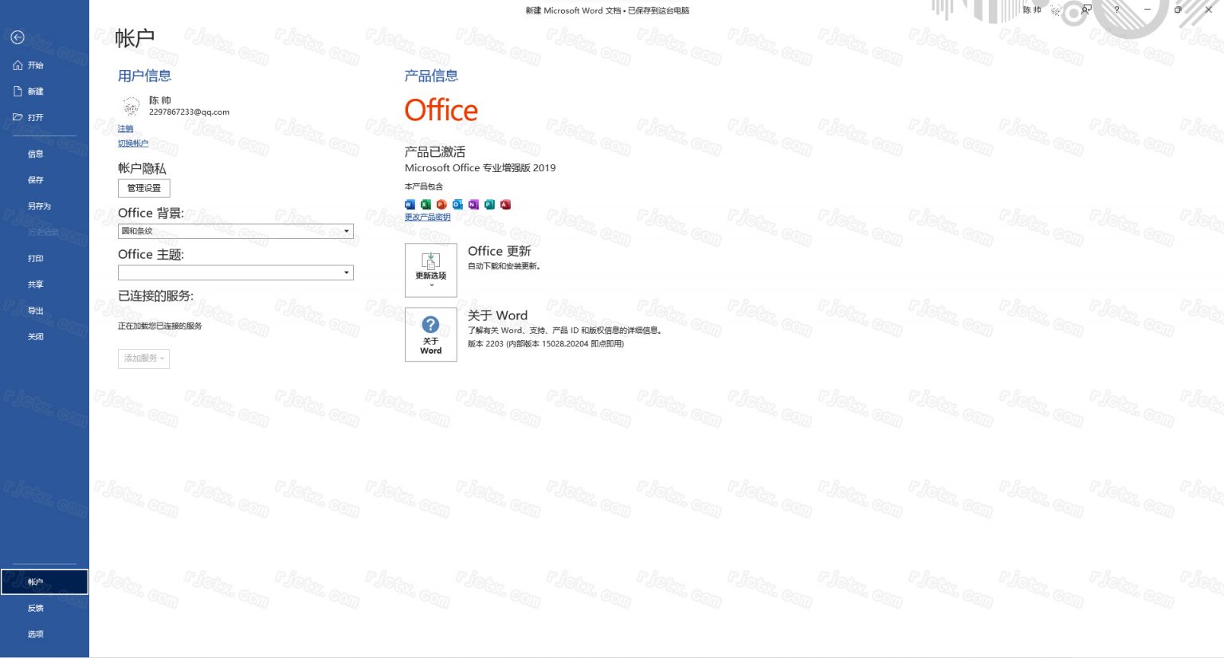Click the user avatar for 陈帅
Image resolution: width=1224 pixels, height=658 pixels.
[x=131, y=106]
